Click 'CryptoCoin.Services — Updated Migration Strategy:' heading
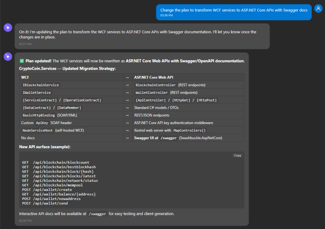 tap(67, 68)
